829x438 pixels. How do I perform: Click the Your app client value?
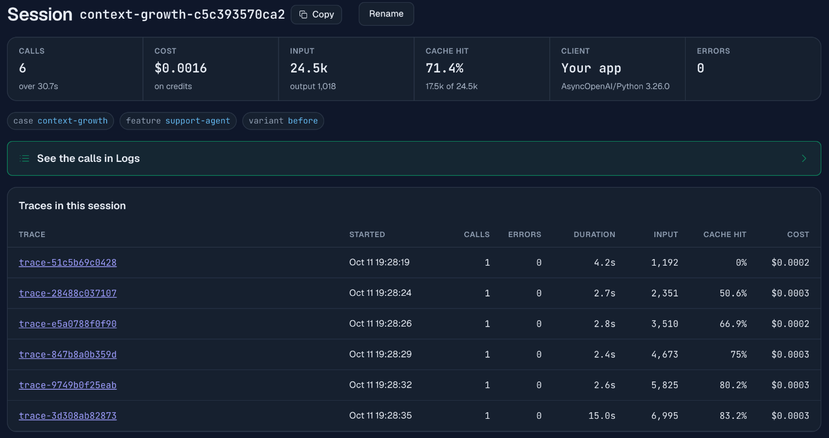(x=591, y=69)
